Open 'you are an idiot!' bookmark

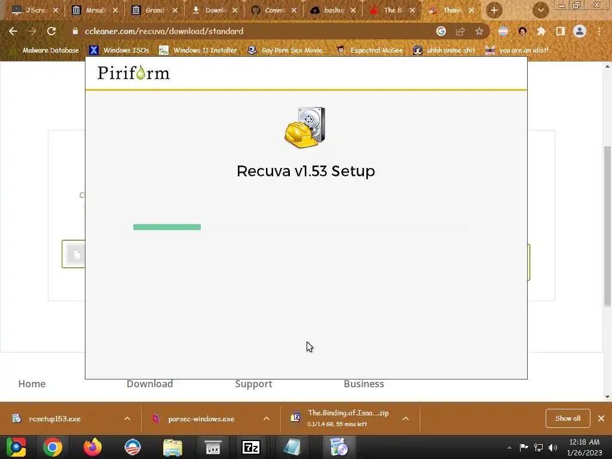(516, 50)
